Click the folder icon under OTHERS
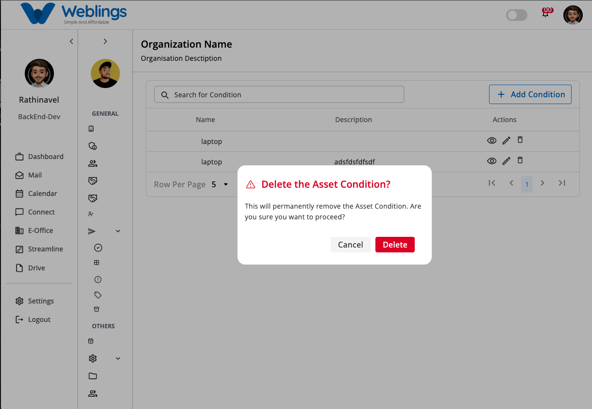Screen dimensions: 592x409 [93, 376]
